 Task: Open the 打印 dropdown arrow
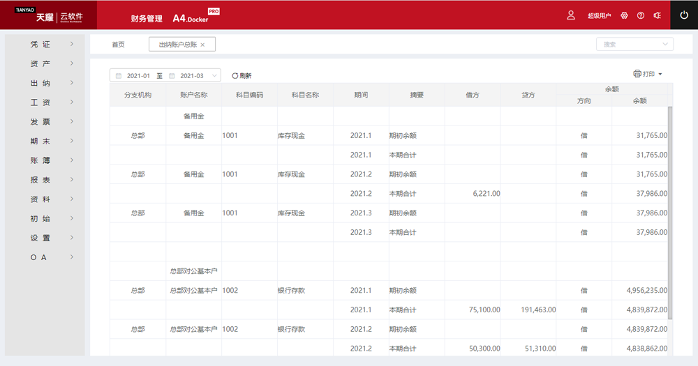pos(660,74)
